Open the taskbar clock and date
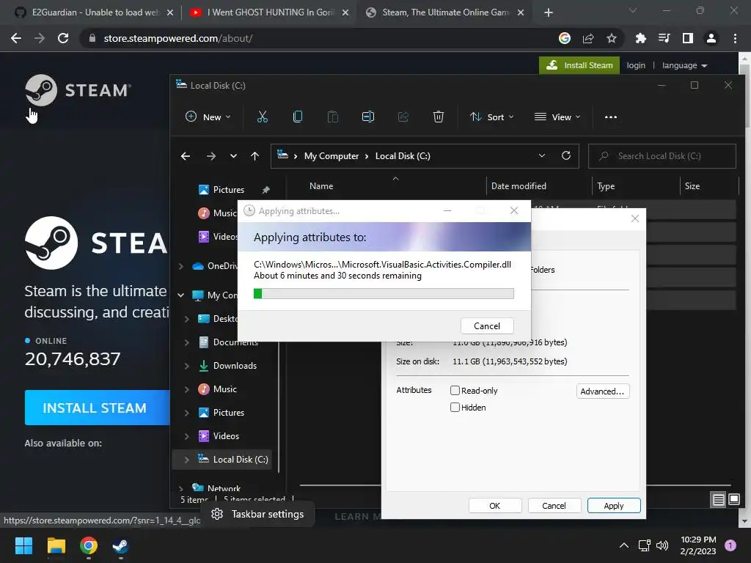 click(x=698, y=545)
